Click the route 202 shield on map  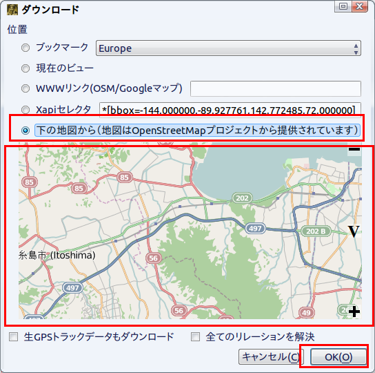coord(242,198)
